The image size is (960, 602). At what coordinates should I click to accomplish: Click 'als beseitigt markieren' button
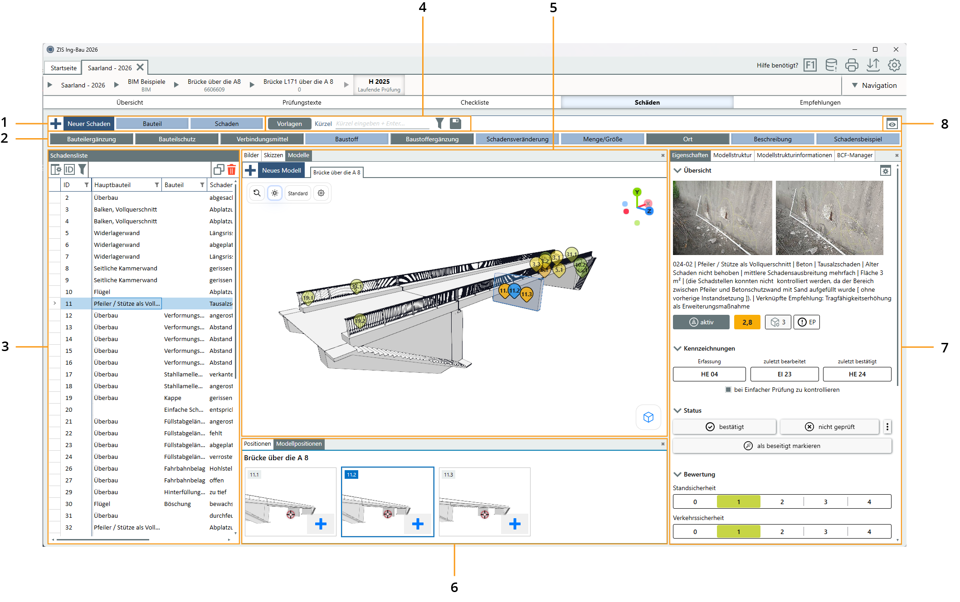tap(782, 446)
